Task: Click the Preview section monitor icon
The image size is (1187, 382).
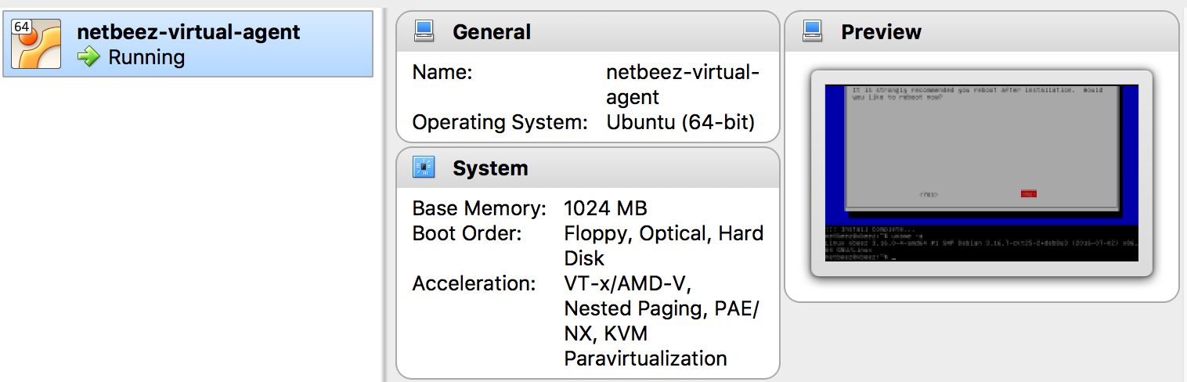Action: pos(812,31)
